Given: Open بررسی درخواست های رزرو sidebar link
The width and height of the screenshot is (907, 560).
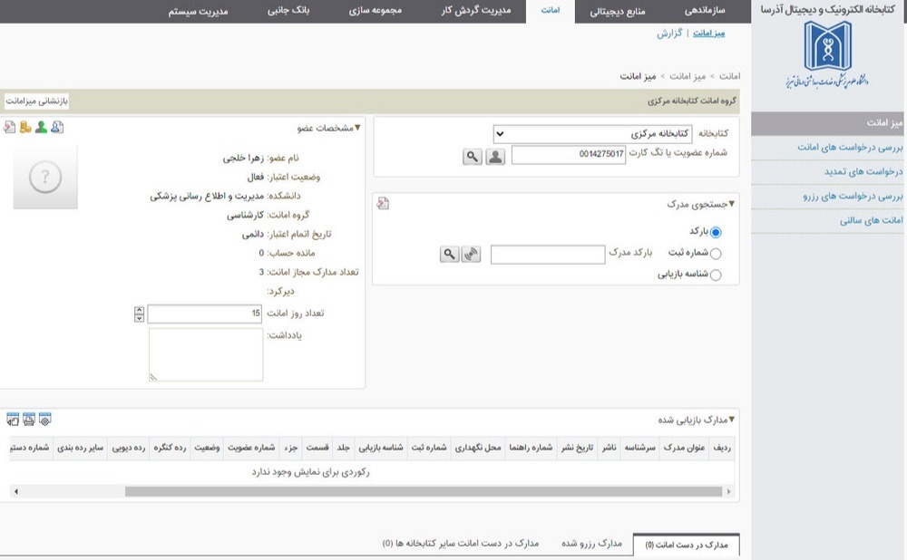Looking at the screenshot, I should coord(853,197).
